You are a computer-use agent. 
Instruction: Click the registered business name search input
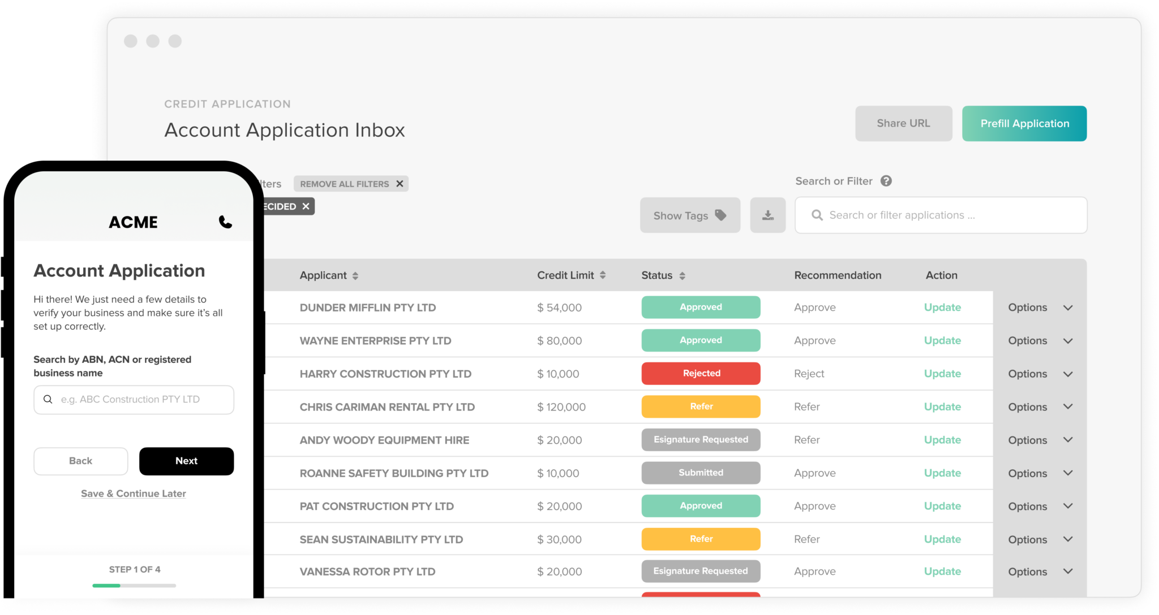point(133,399)
